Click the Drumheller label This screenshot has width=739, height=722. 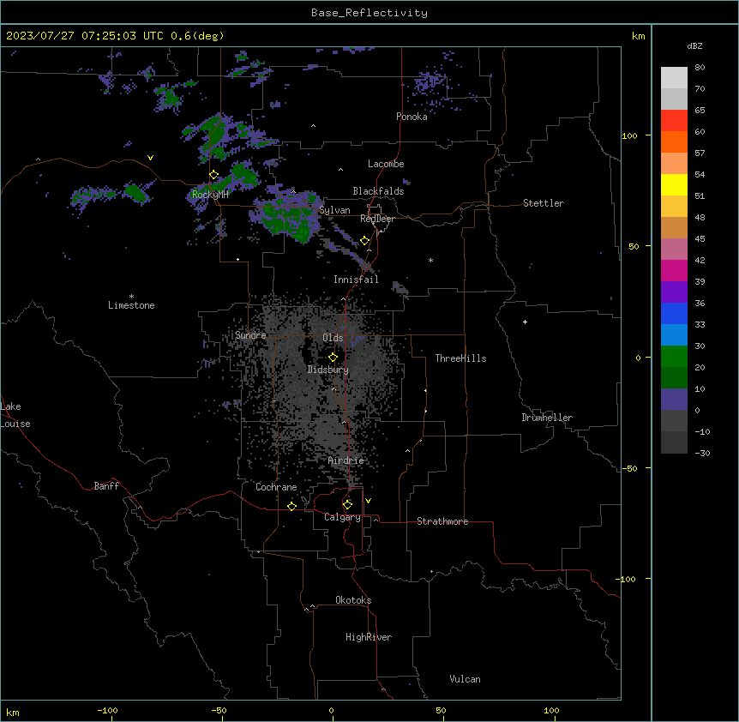(x=547, y=418)
